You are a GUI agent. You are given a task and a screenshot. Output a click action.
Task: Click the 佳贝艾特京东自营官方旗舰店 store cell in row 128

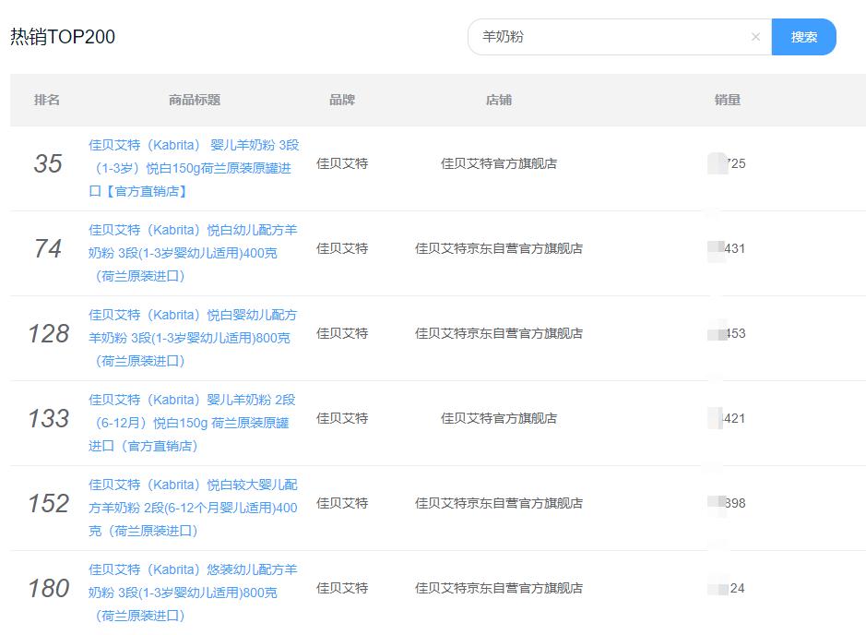tap(499, 334)
